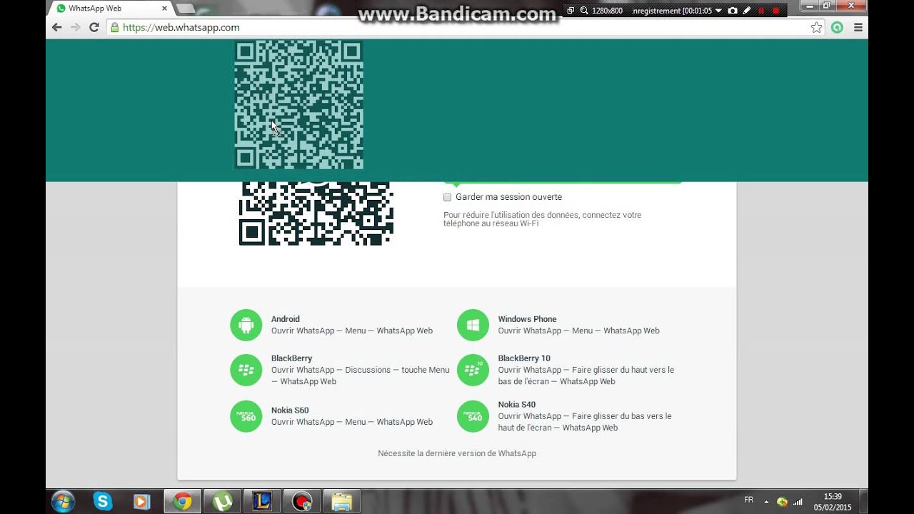Bookmark this page with the star icon
914x514 pixels.
[817, 27]
